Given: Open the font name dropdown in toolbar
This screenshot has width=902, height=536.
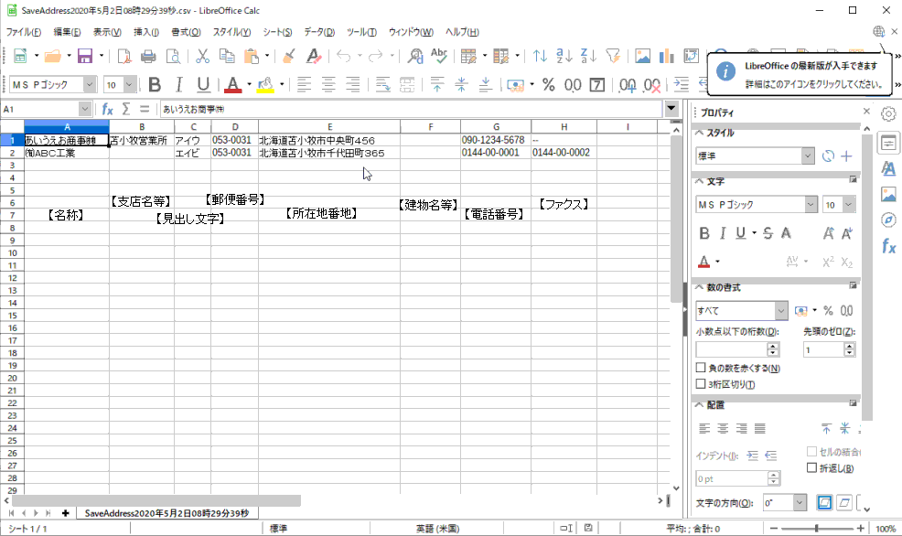Looking at the screenshot, I should pyautogui.click(x=89, y=85).
